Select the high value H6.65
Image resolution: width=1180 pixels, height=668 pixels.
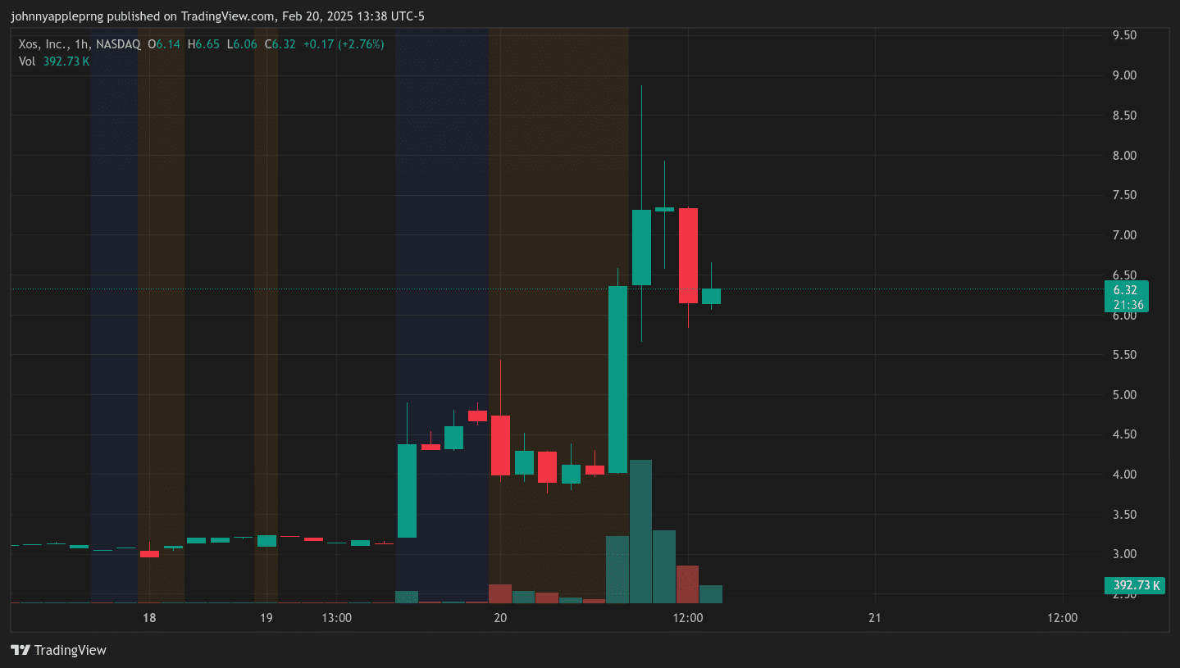pos(203,44)
